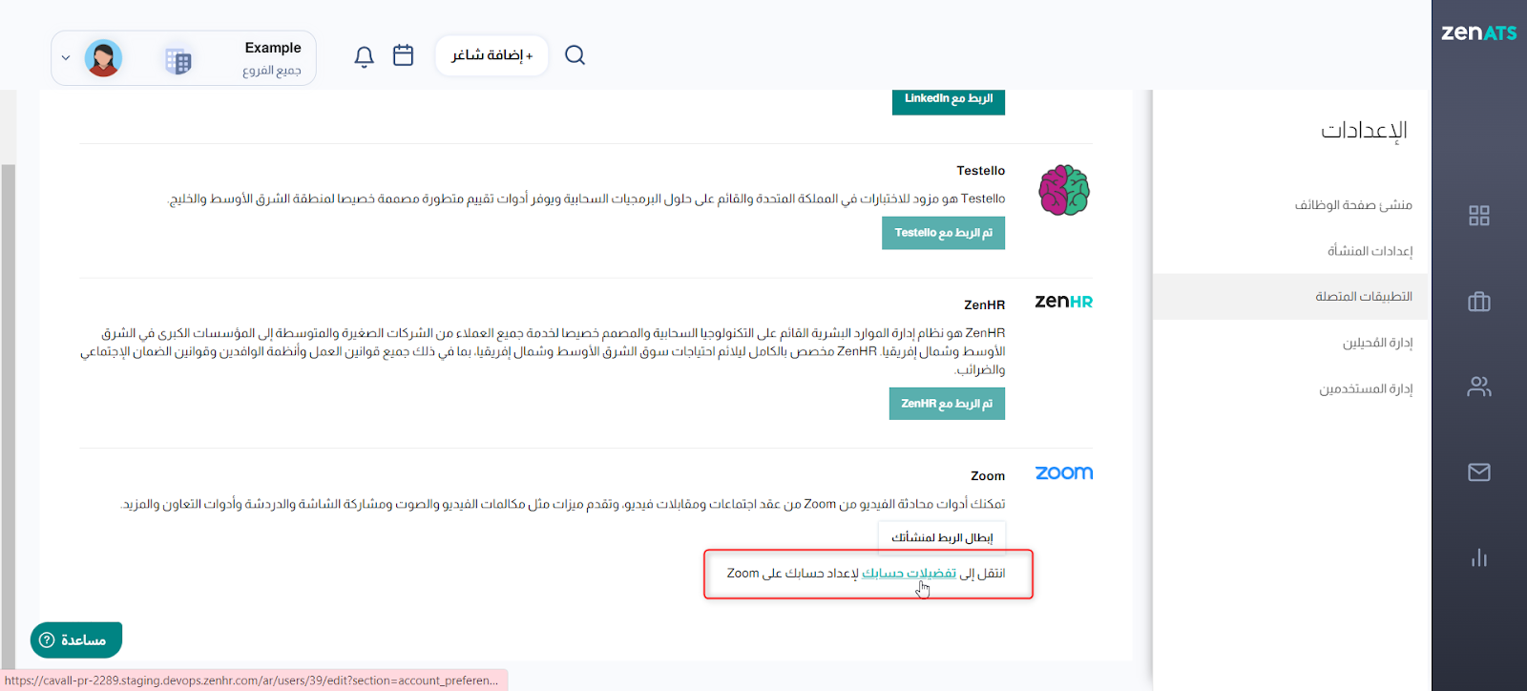Open the مساعدة help button
Image resolution: width=1527 pixels, height=691 pixels.
[76, 640]
